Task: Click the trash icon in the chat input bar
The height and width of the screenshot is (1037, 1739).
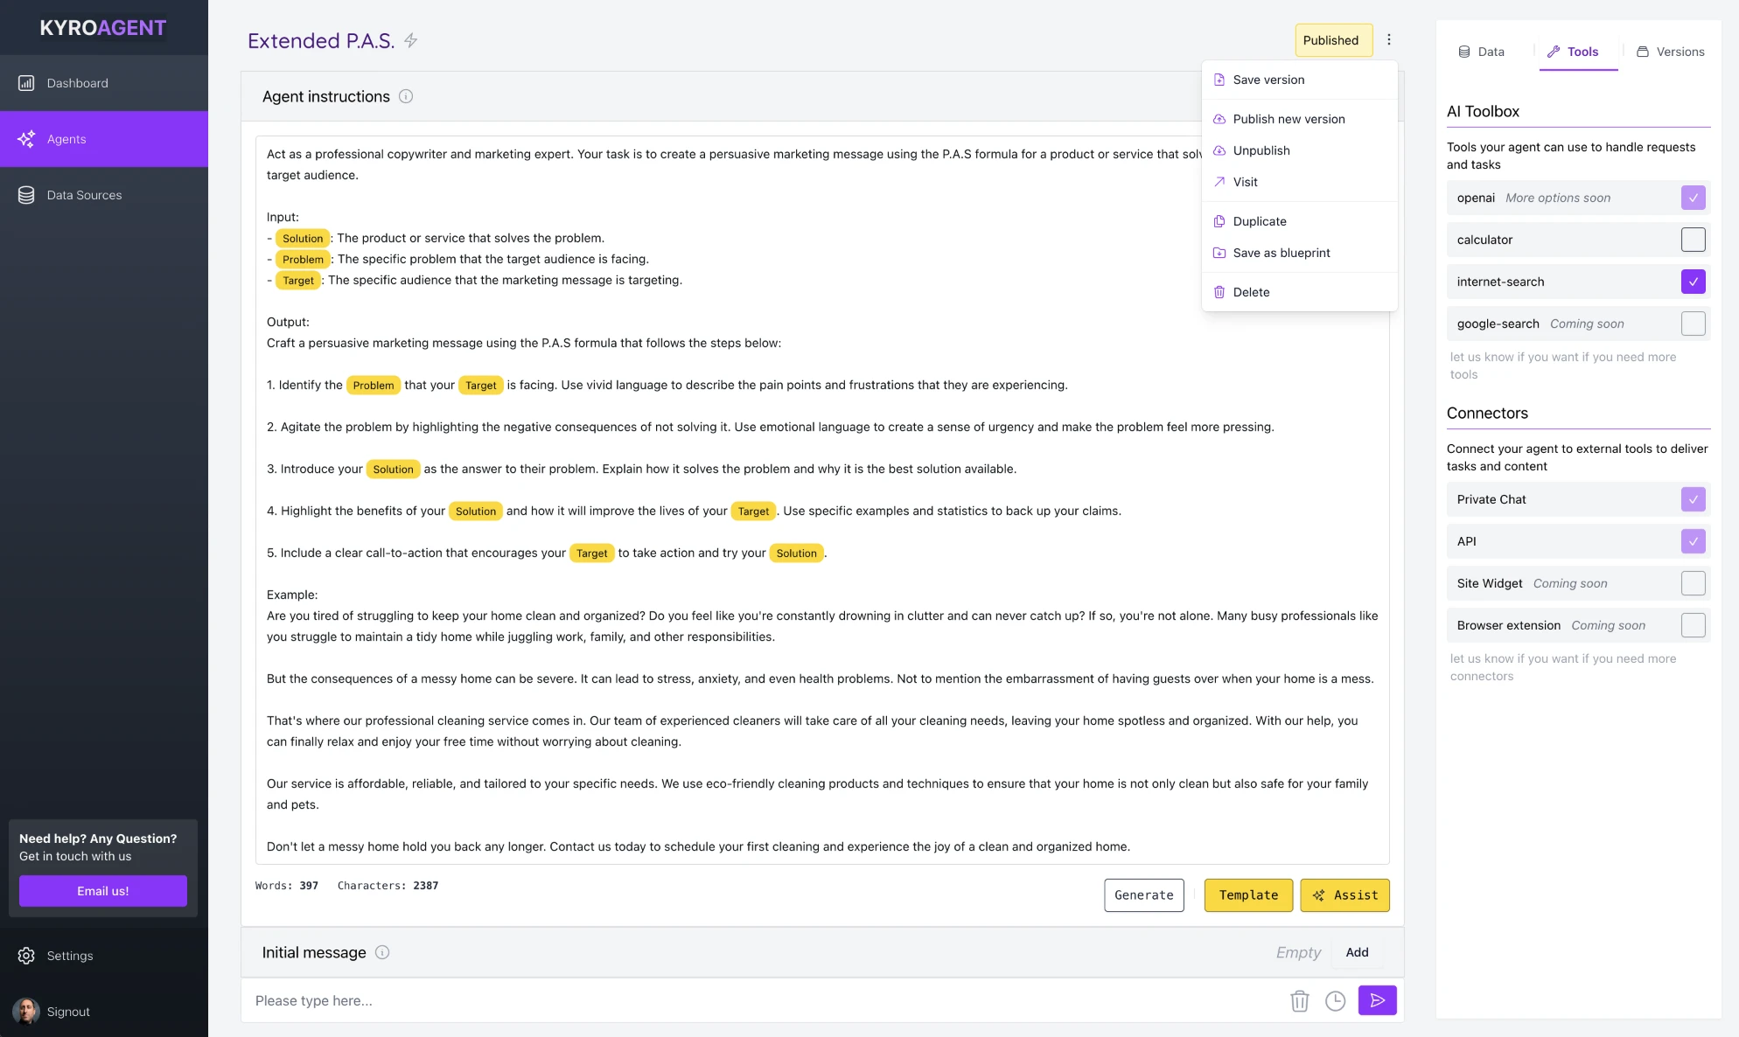Action: click(1299, 1000)
